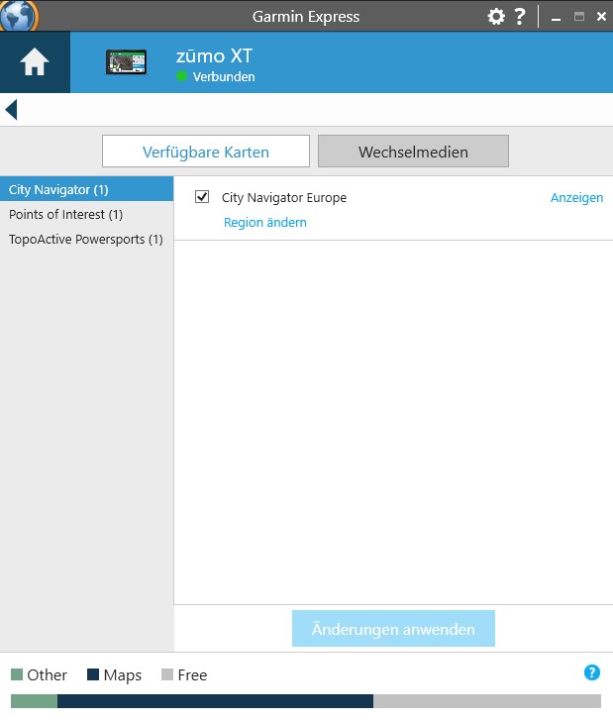The height and width of the screenshot is (720, 613).
Task: Go back using the left arrow
Action: point(11,109)
